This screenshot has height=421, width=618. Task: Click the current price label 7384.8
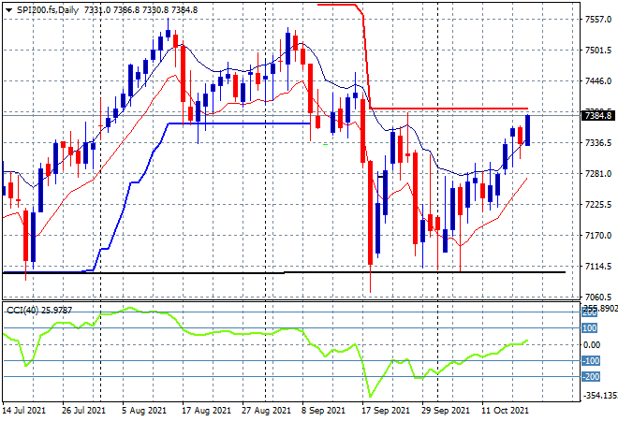[x=598, y=116]
